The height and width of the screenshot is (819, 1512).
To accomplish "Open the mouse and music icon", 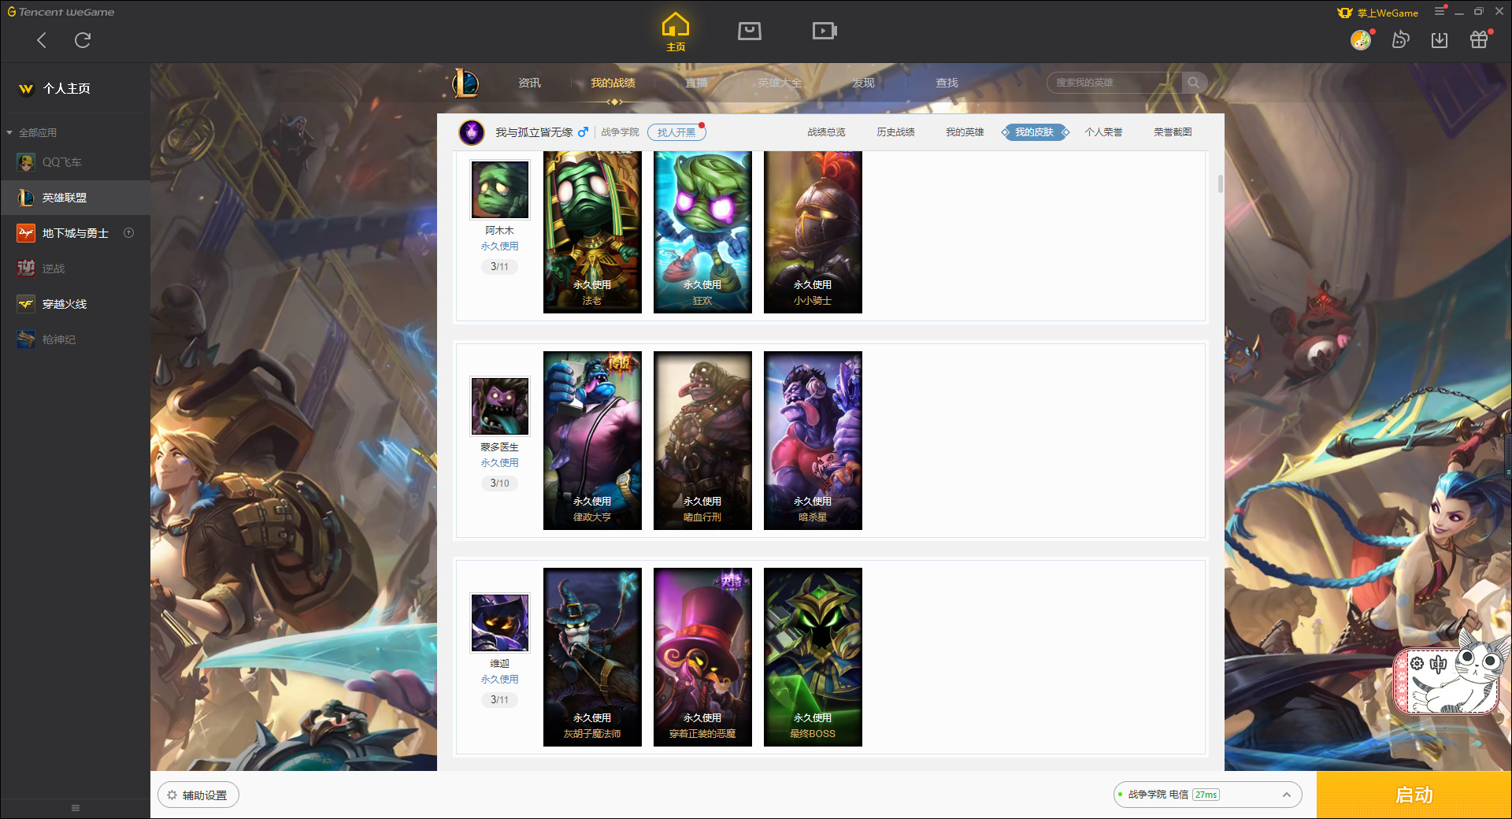I will (1400, 39).
